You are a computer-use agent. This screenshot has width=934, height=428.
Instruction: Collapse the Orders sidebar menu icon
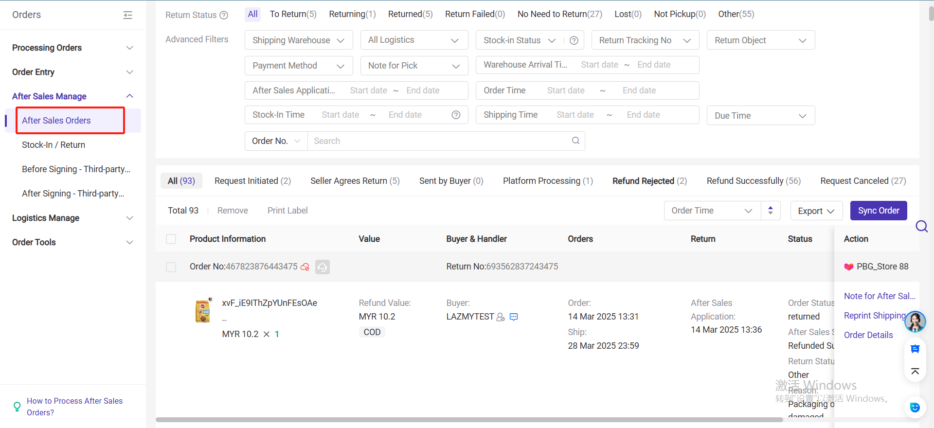[x=127, y=15]
